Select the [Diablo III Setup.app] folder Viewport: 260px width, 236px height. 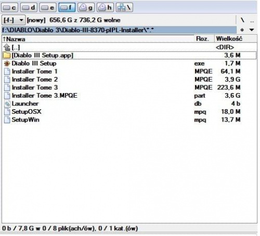pyautogui.click(x=129, y=55)
